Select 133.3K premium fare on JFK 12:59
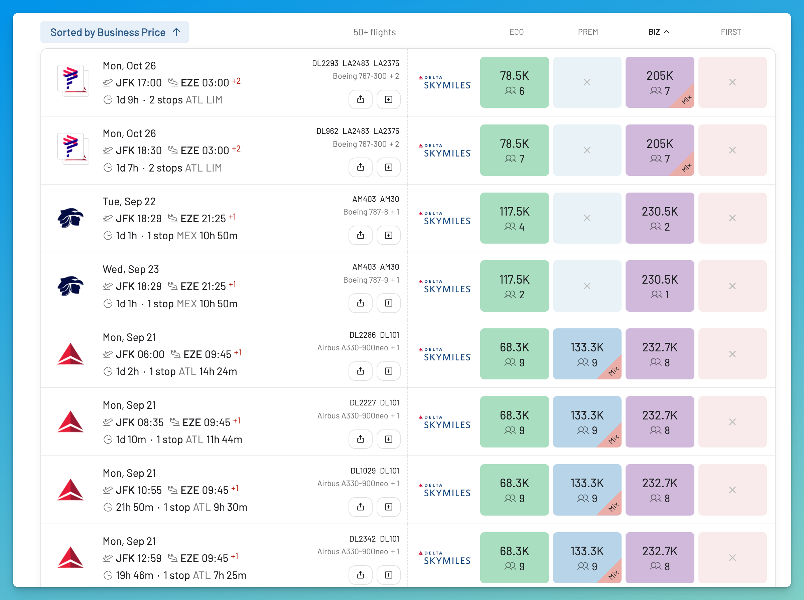Viewport: 804px width, 600px height. click(x=587, y=558)
